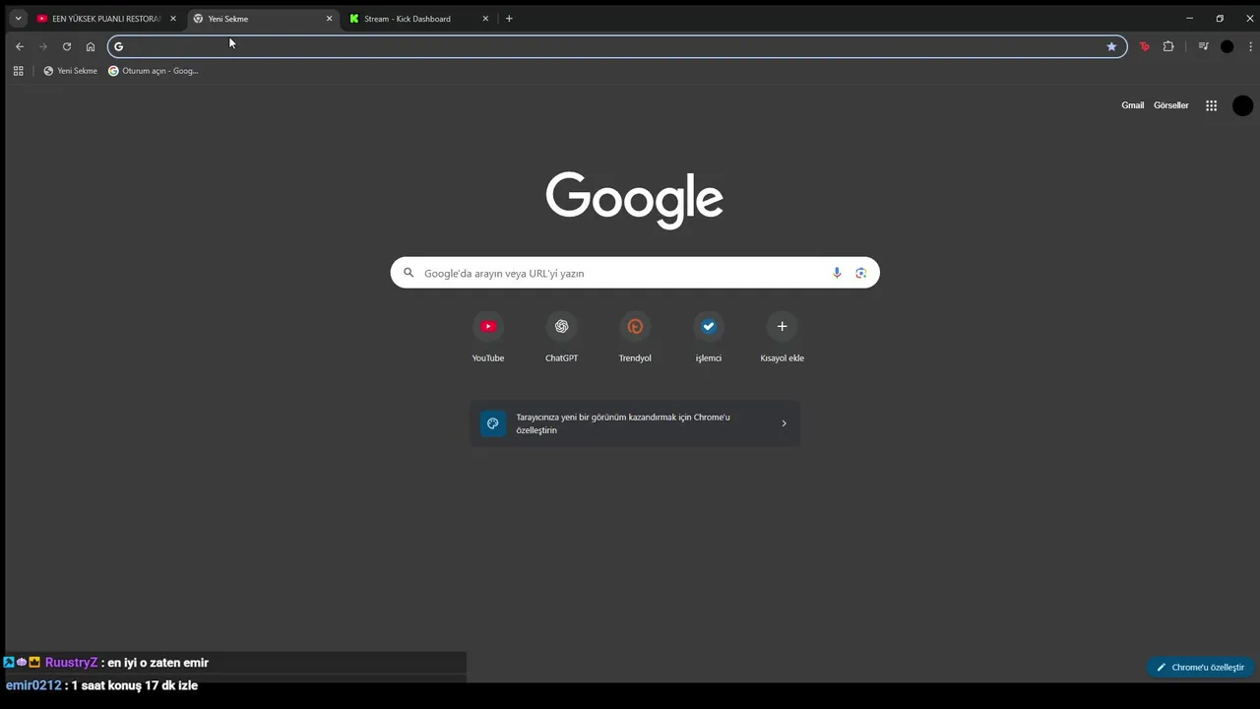
Task: Close the Yeni Sekme tab
Action: coord(330,19)
